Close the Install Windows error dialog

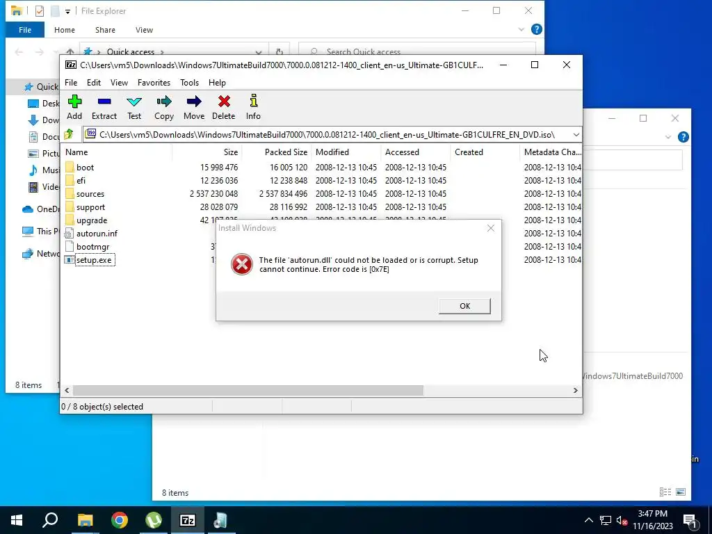tap(490, 228)
